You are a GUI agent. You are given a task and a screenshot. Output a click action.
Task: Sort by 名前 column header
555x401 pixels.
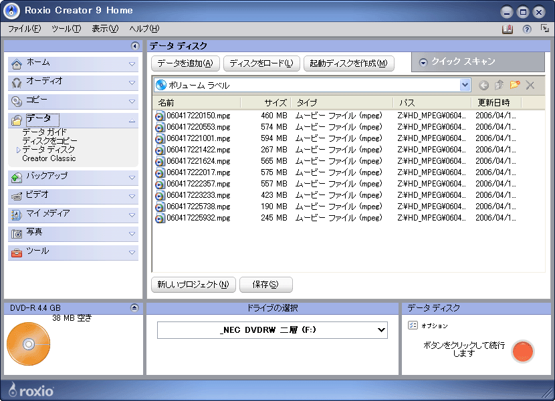click(197, 103)
